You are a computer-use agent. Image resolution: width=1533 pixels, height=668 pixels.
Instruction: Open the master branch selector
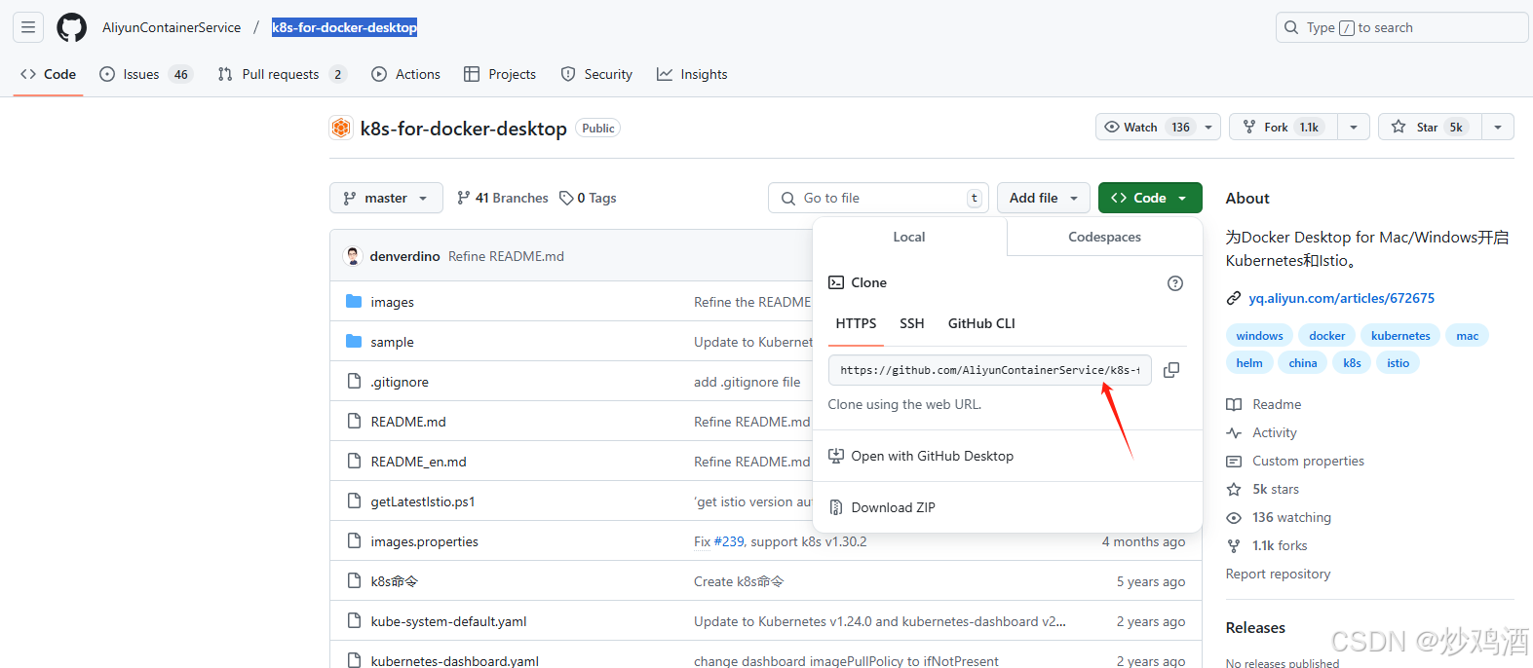pyautogui.click(x=386, y=198)
